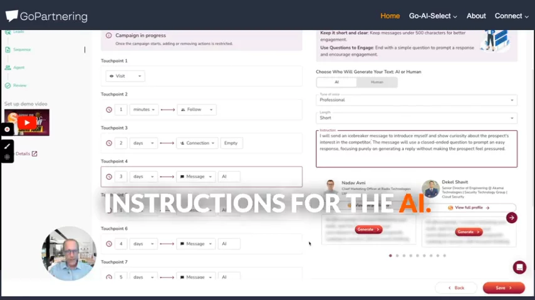Switch text generator to Human
535x300 pixels.
click(377, 82)
